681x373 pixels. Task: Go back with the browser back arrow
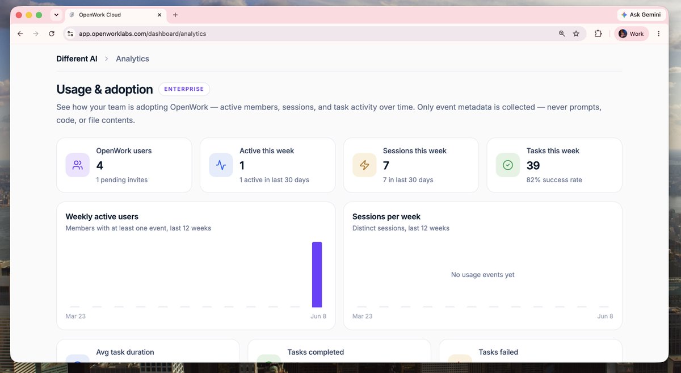coord(20,33)
